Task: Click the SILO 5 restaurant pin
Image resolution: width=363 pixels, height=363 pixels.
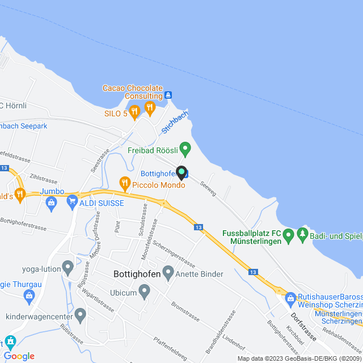Action: [134, 112]
